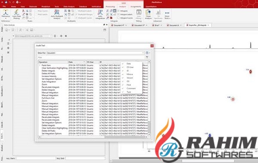258x163 pixels.
Task: Toggle Comment column in the popup menu
Action: pos(131,88)
